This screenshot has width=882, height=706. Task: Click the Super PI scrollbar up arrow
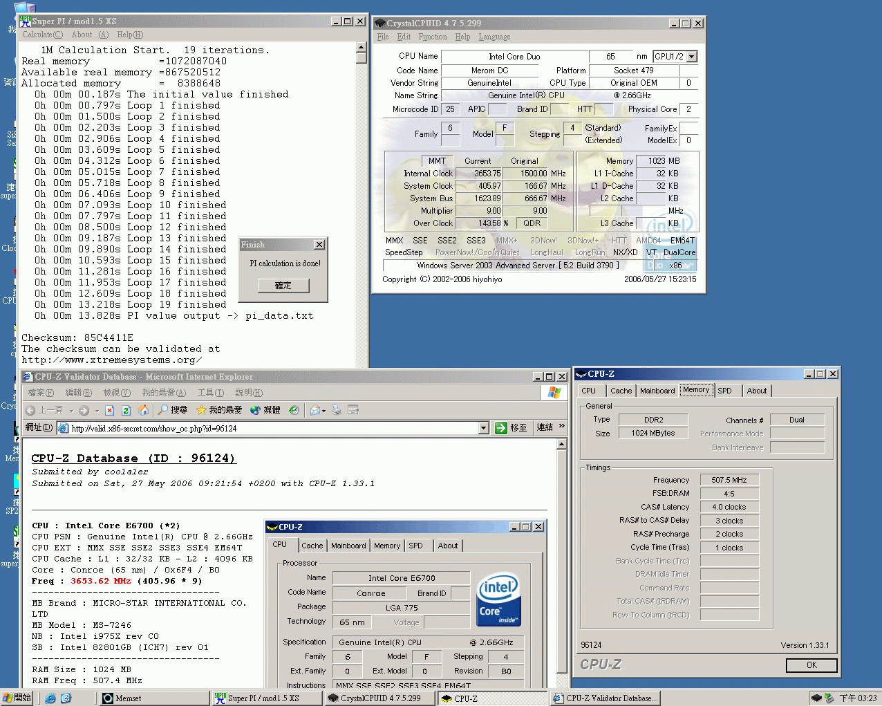[361, 48]
